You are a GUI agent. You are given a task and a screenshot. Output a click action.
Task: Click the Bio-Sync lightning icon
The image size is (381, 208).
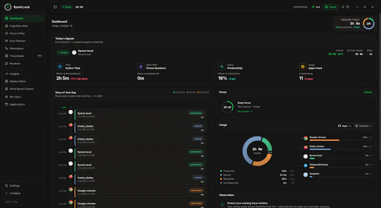pos(7,97)
